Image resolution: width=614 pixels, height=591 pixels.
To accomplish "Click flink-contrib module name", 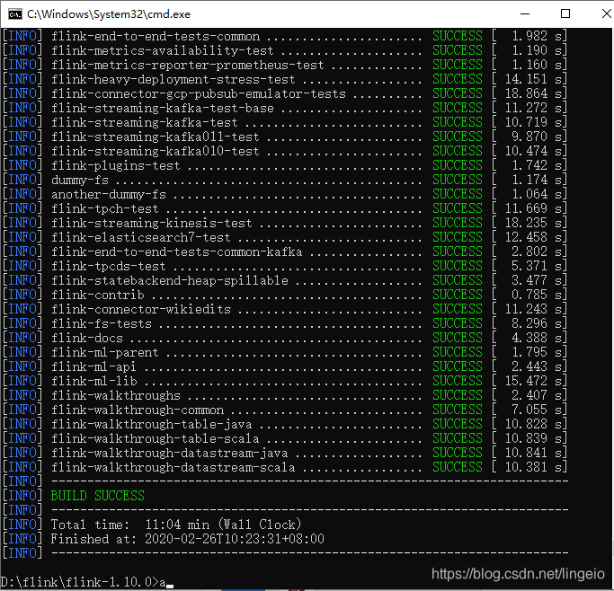I will pos(98,295).
